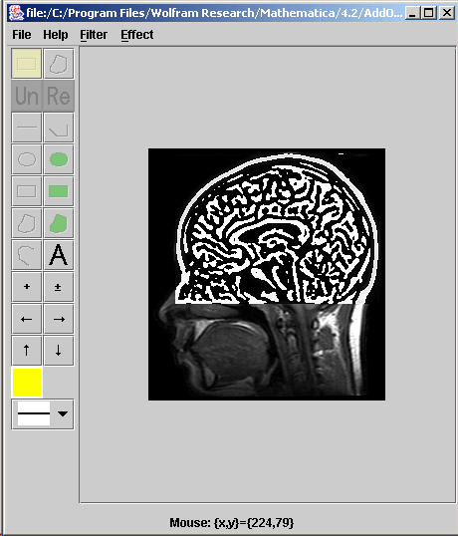The image size is (458, 536).
Task: Close the window
Action: pyautogui.click(x=446, y=13)
